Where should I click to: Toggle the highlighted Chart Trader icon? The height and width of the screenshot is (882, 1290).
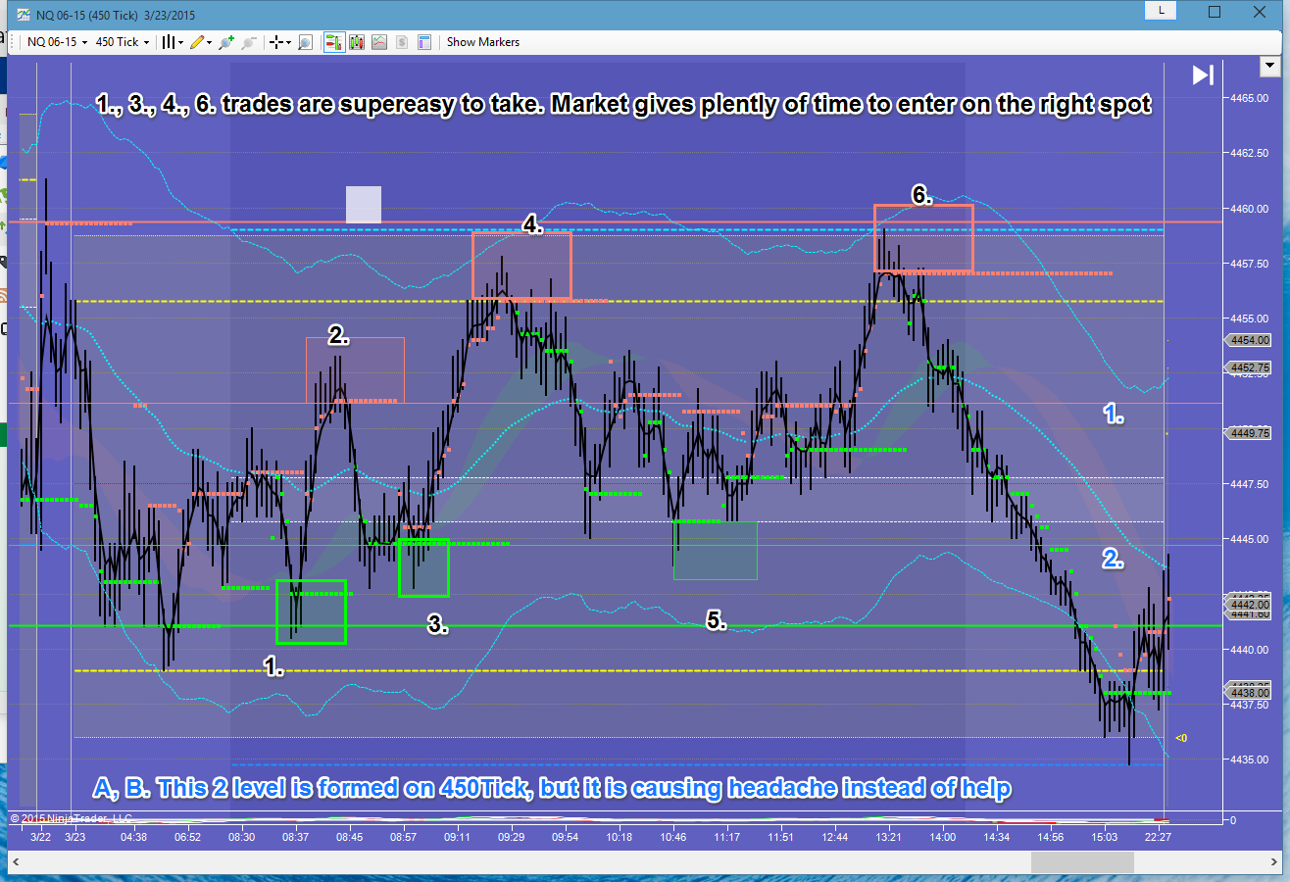334,42
